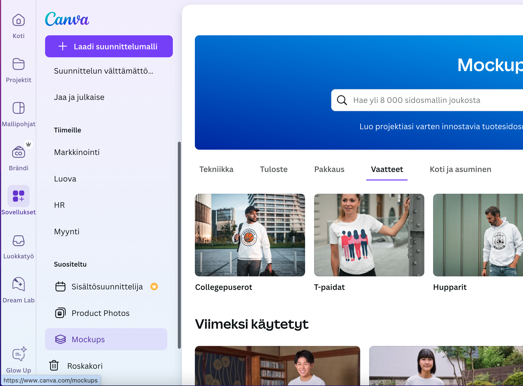Open Luokkatyö inbox icon
The image size is (523, 386).
19,241
